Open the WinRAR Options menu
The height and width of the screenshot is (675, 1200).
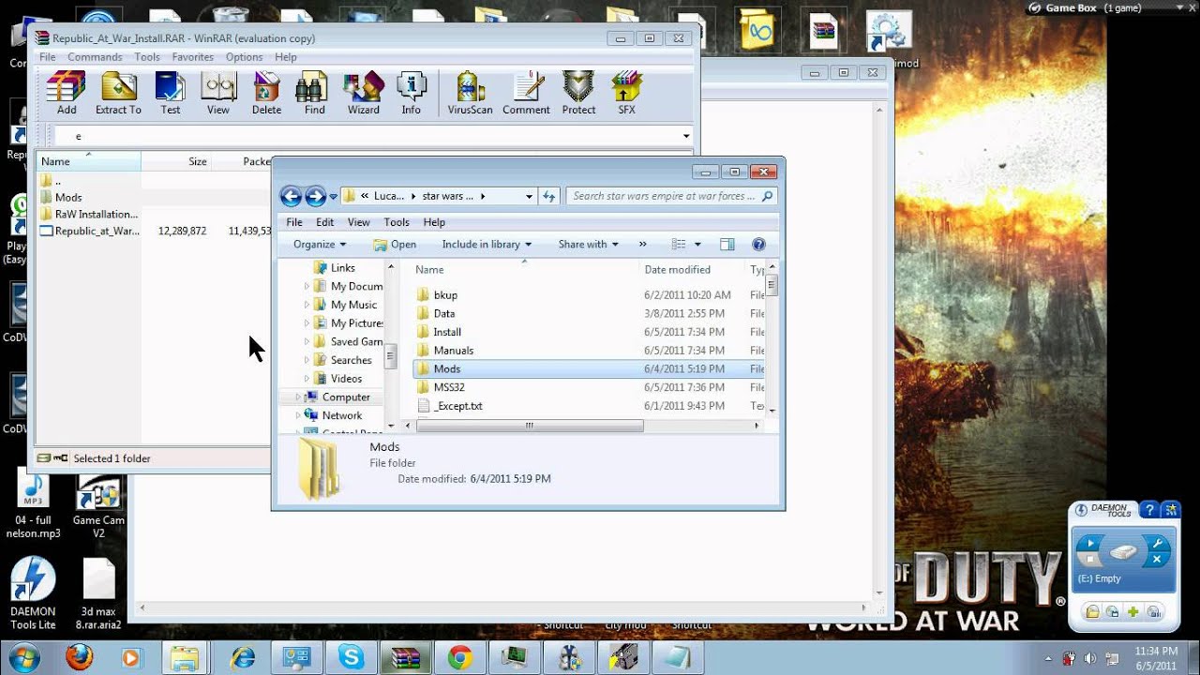(x=244, y=57)
